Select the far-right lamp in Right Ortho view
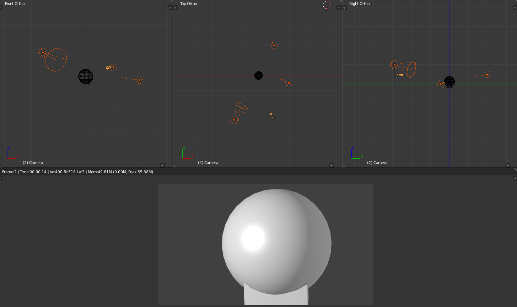Image resolution: width=517 pixels, height=307 pixels. coord(487,75)
